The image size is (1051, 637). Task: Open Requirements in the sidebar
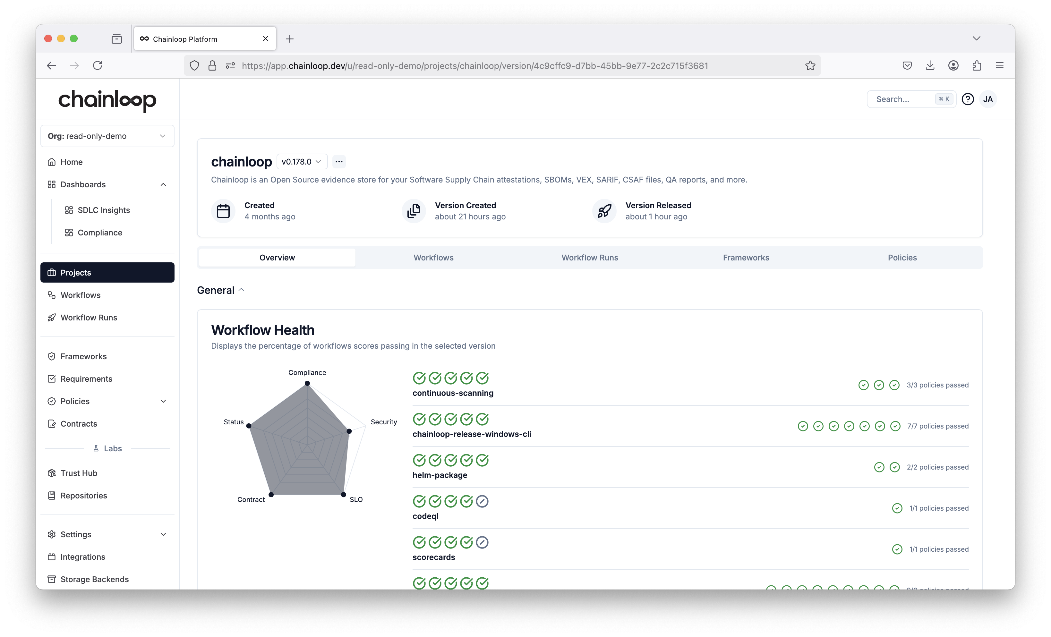coord(107,378)
